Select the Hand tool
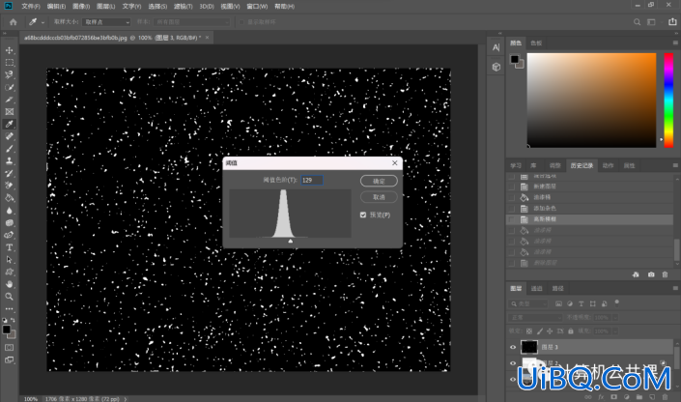Viewport: 681px width, 402px height. pyautogui.click(x=9, y=284)
